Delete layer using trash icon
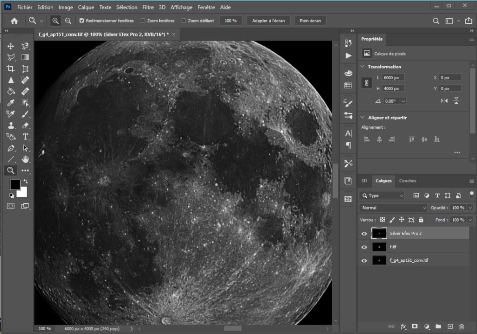Screen dimensions: 477x334 point(462,327)
